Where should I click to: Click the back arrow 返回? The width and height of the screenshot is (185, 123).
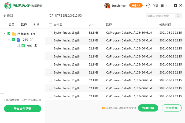(x=8, y=16)
